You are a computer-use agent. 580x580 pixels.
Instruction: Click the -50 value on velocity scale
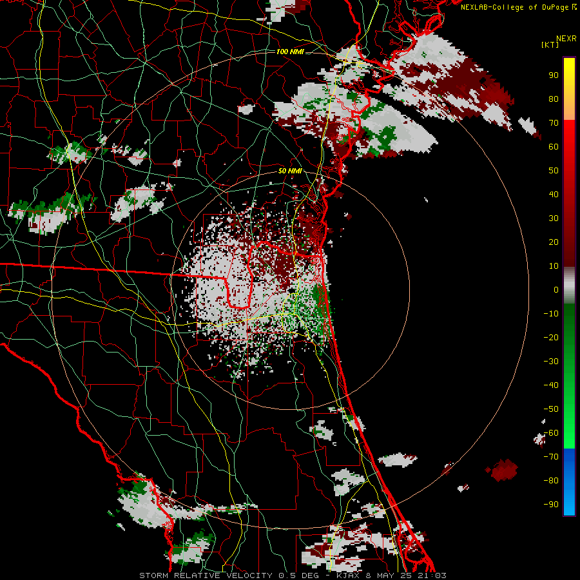point(551,409)
